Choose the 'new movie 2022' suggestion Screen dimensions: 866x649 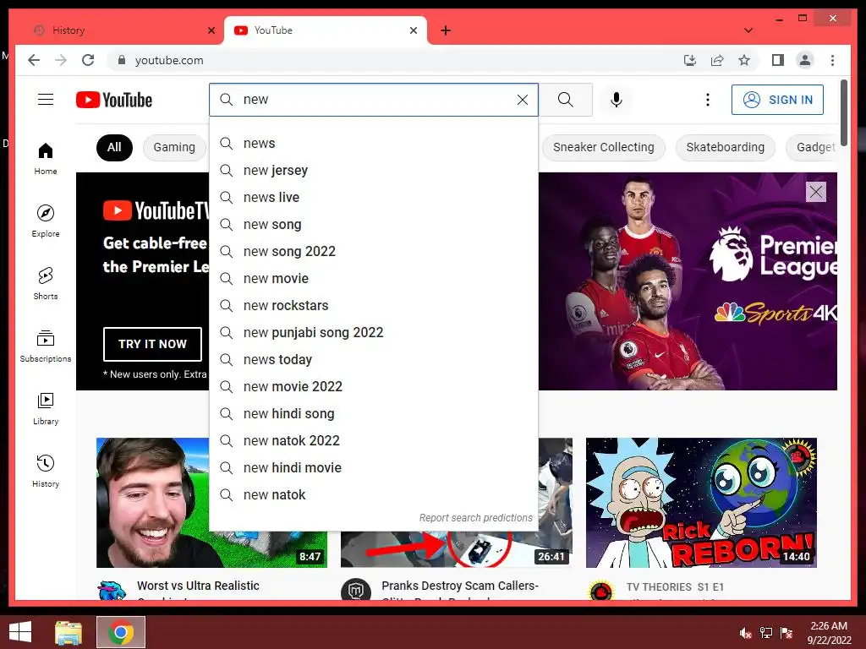pyautogui.click(x=373, y=387)
